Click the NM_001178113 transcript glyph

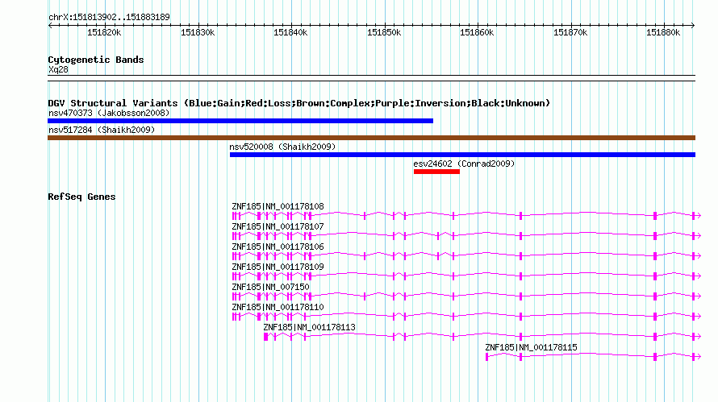tap(482, 336)
